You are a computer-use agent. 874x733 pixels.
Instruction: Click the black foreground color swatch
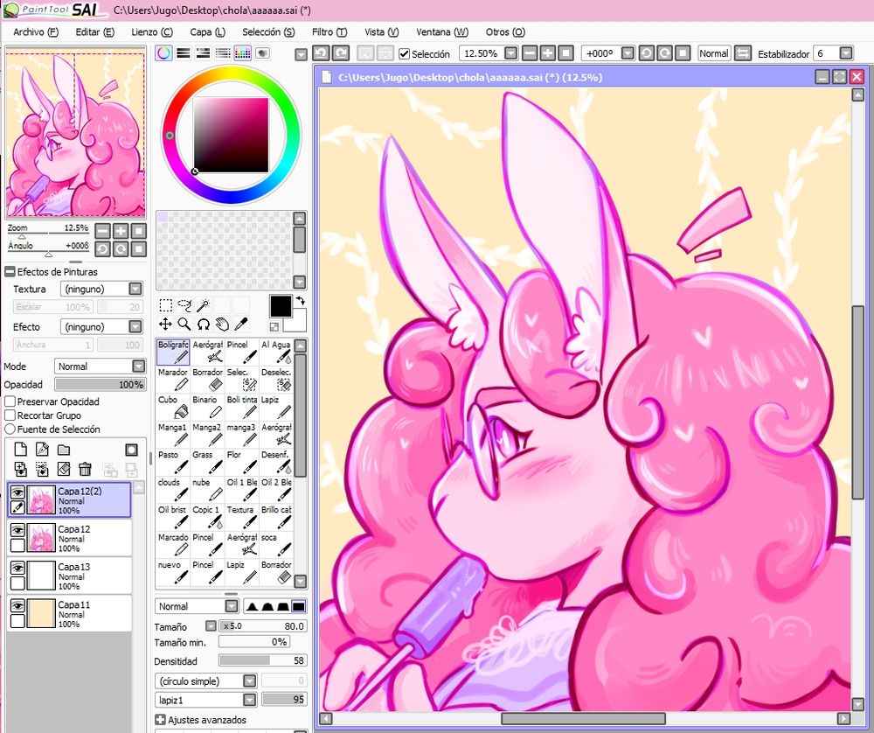click(x=281, y=306)
